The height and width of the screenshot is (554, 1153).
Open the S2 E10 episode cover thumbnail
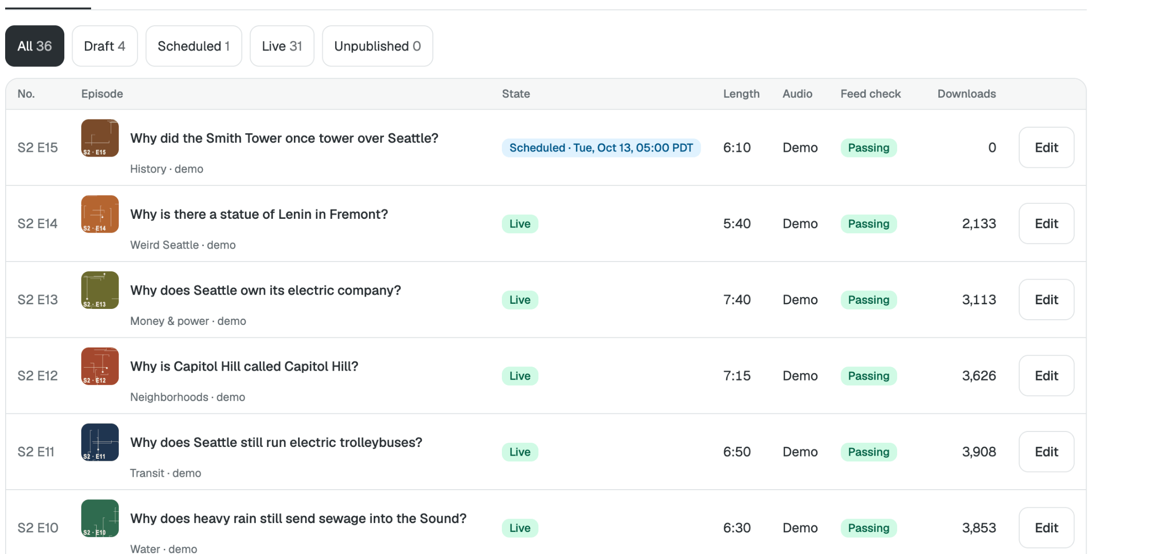click(x=100, y=518)
